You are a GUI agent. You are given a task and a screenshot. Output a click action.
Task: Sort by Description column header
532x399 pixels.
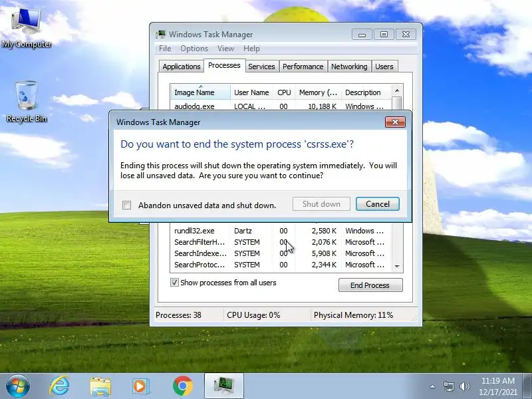(x=366, y=92)
